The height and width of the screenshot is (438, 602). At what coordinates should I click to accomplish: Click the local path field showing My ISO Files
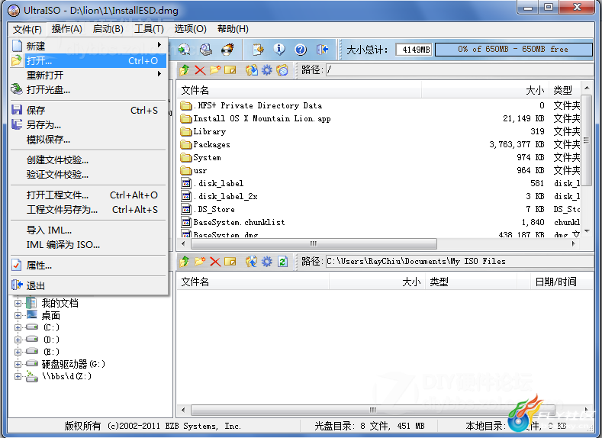tap(459, 262)
